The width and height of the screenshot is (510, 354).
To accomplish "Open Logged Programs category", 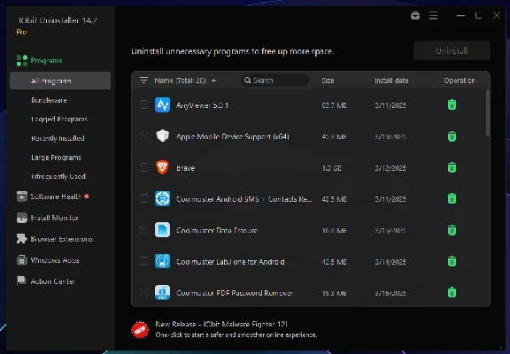I will (x=59, y=119).
